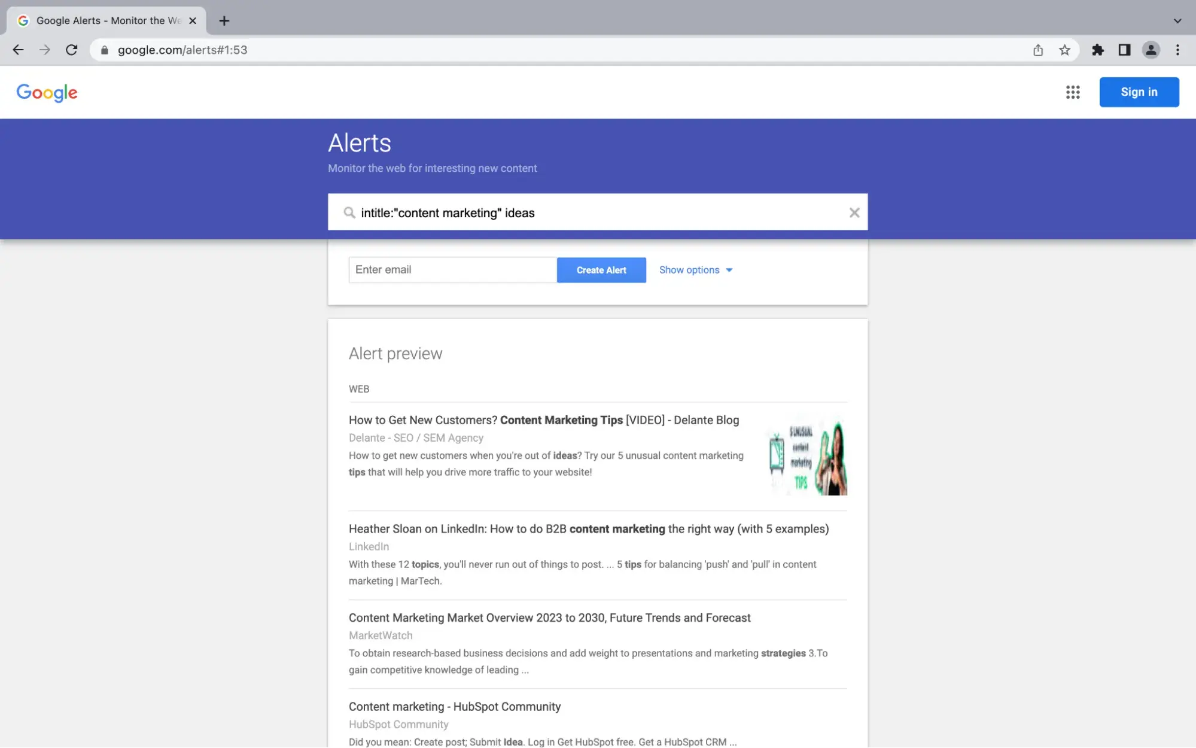This screenshot has height=748, width=1196.
Task: Open the share icon in the address bar
Action: (x=1038, y=50)
